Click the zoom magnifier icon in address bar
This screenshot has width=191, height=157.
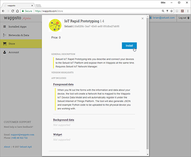(x=163, y=11)
